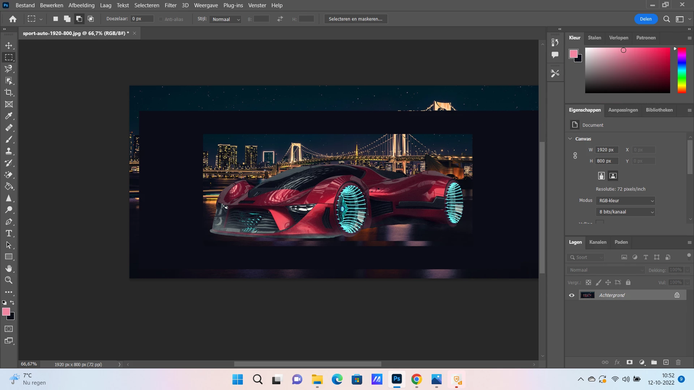Select the Crop tool

(9, 92)
